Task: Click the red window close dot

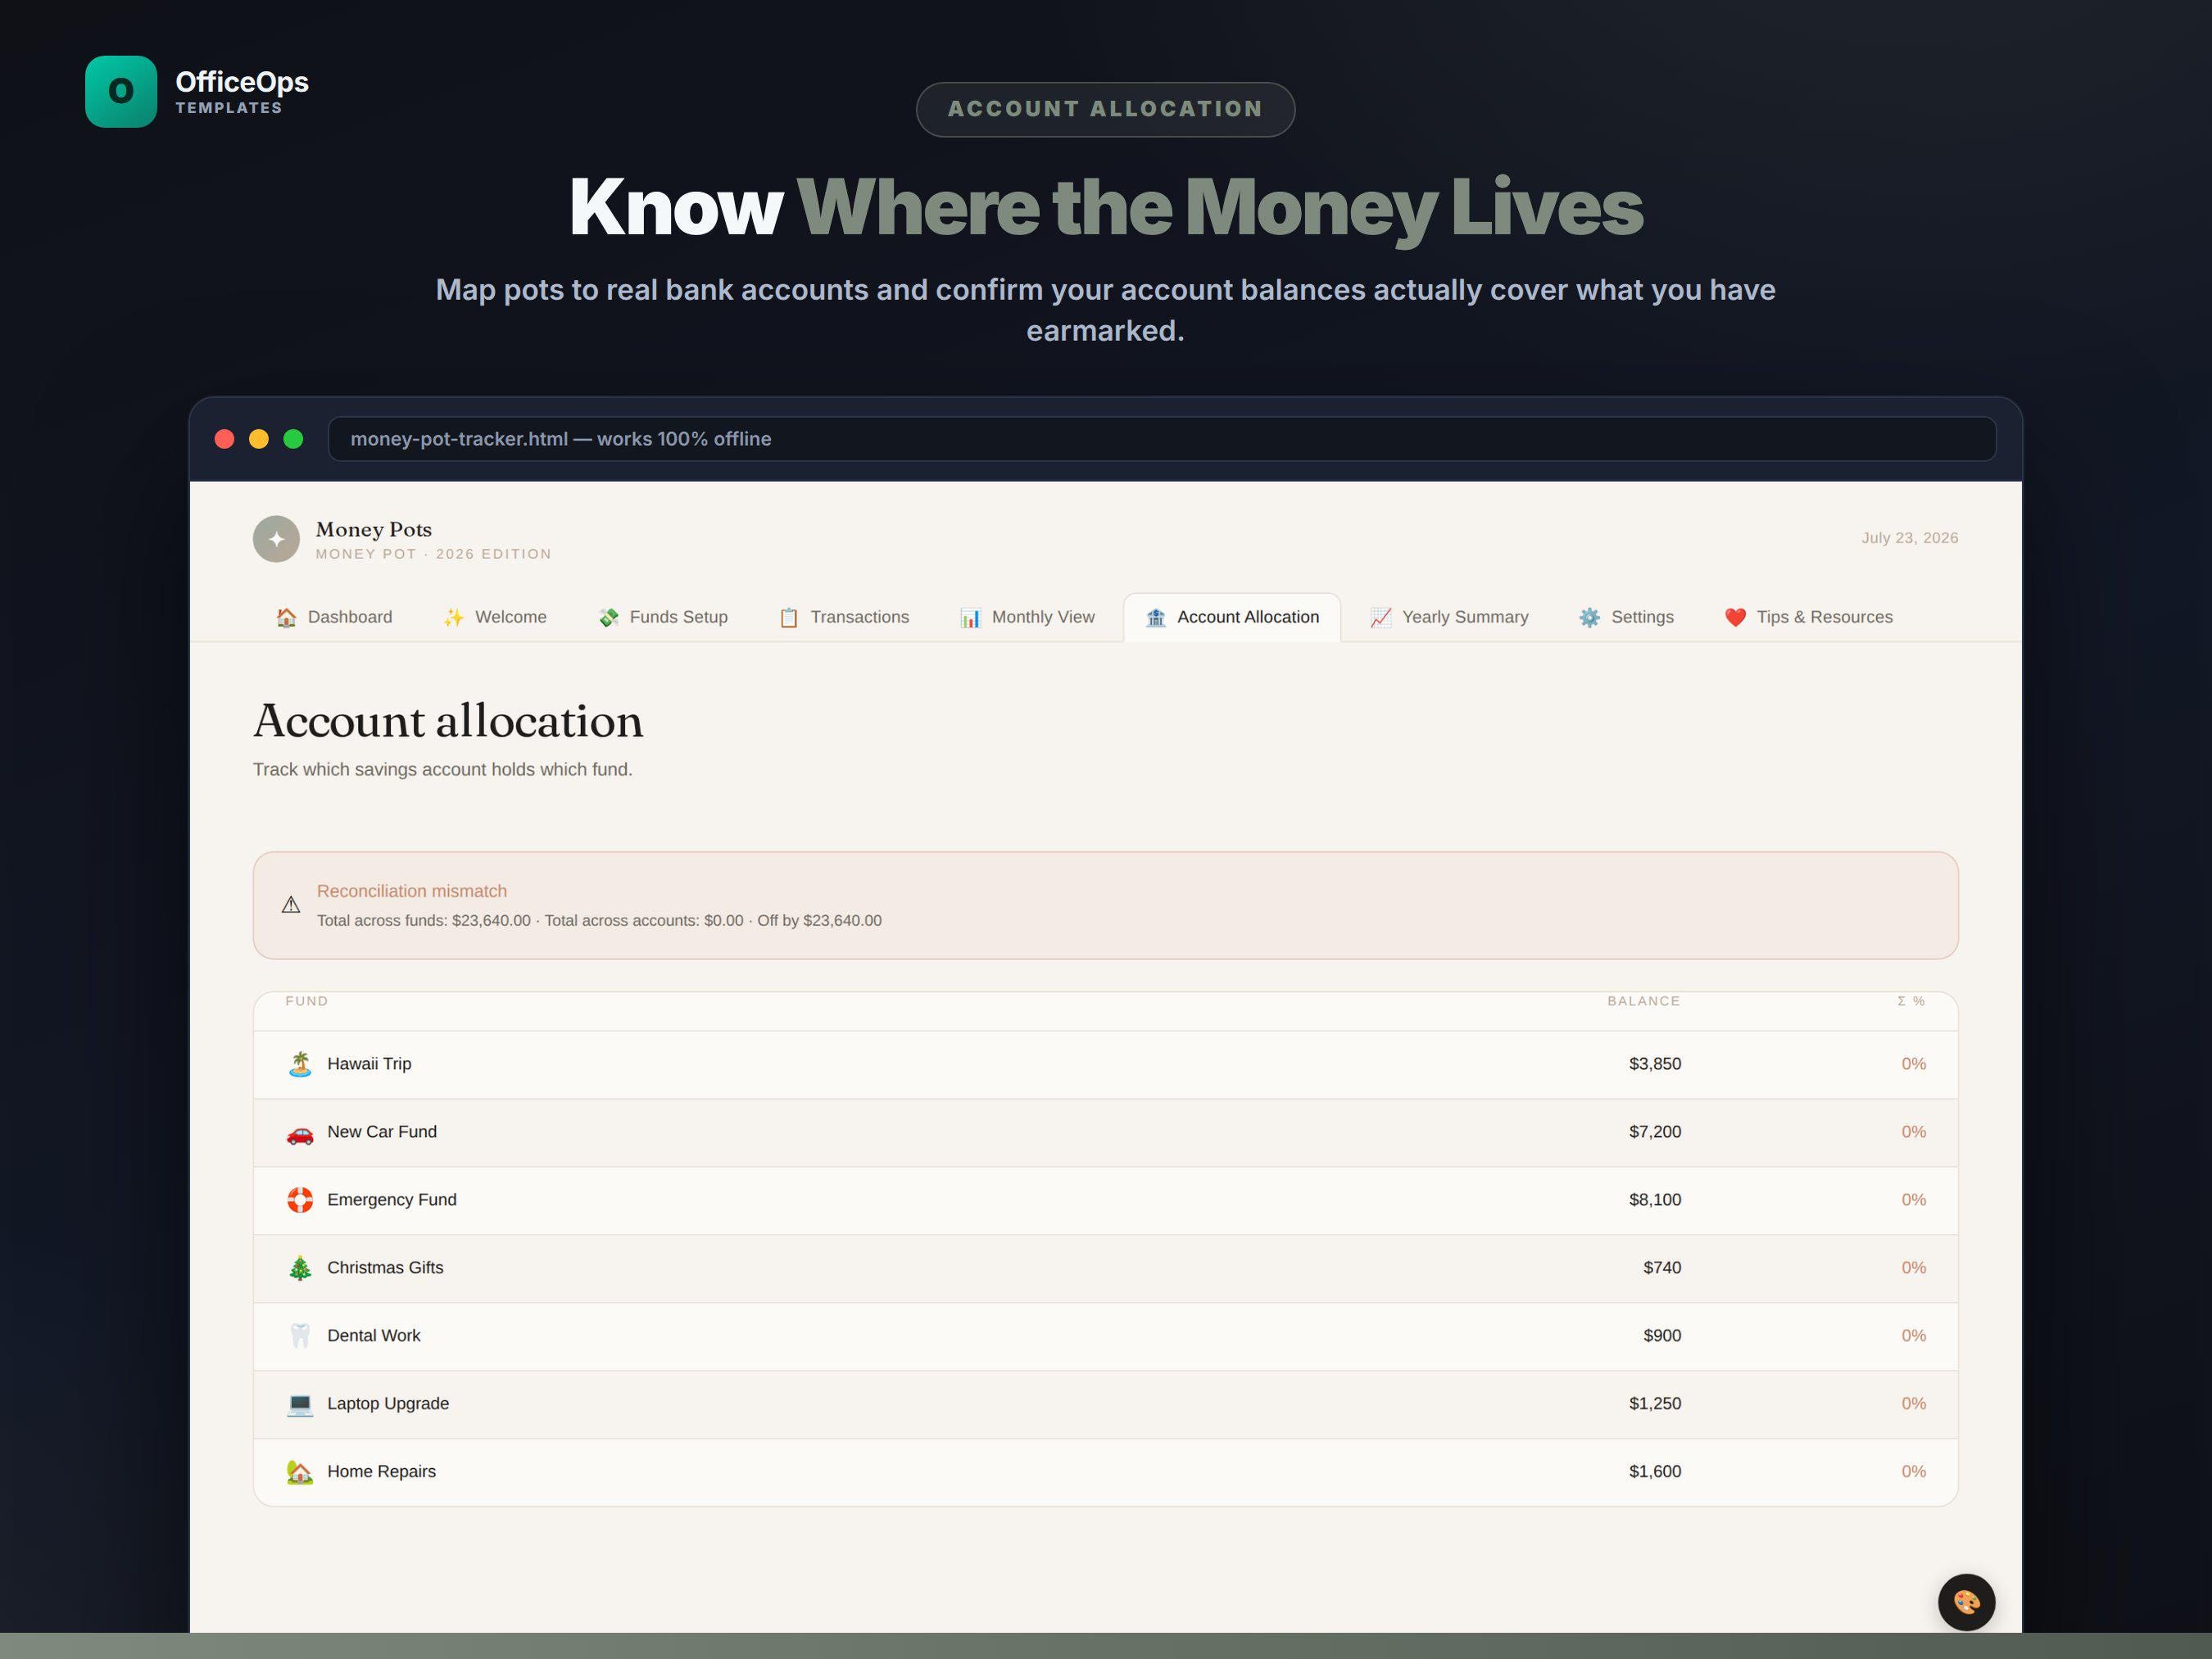Action: (x=224, y=439)
